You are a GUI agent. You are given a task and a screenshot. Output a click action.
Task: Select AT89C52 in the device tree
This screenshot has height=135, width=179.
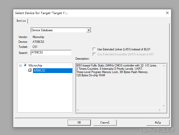coord(52,71)
